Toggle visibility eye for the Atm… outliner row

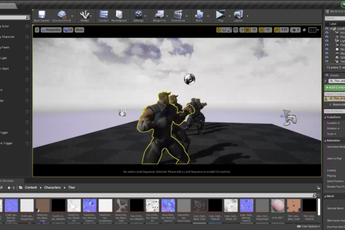tap(327, 33)
